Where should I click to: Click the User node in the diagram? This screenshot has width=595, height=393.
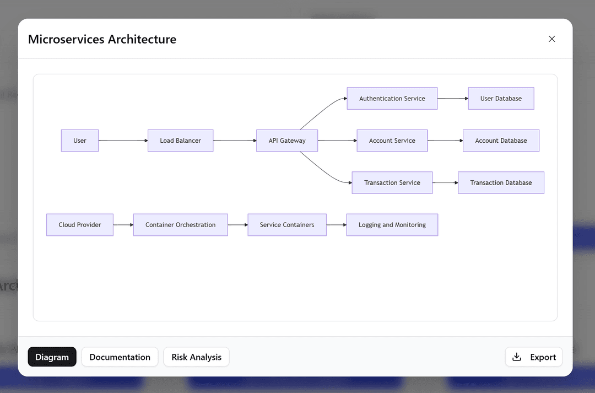(x=79, y=141)
